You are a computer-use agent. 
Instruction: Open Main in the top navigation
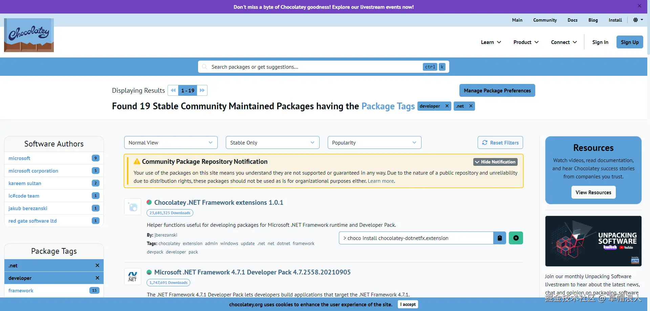517,20
